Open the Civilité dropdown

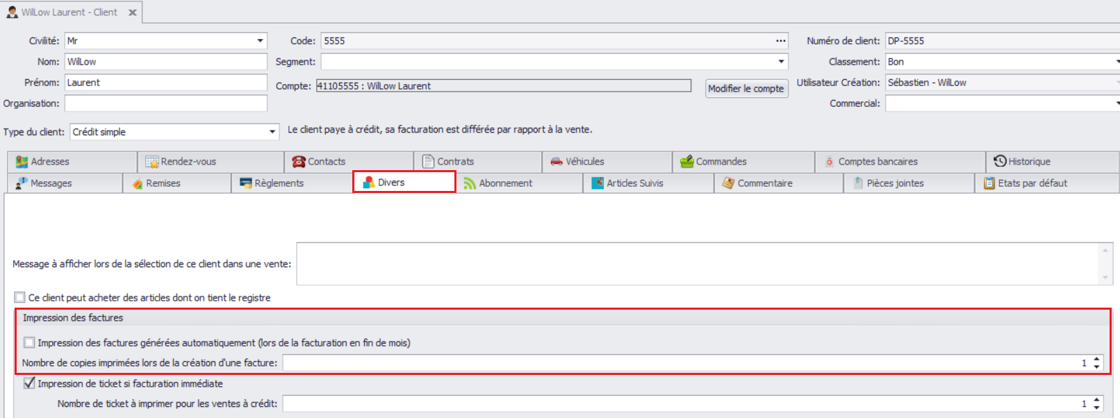tap(260, 41)
